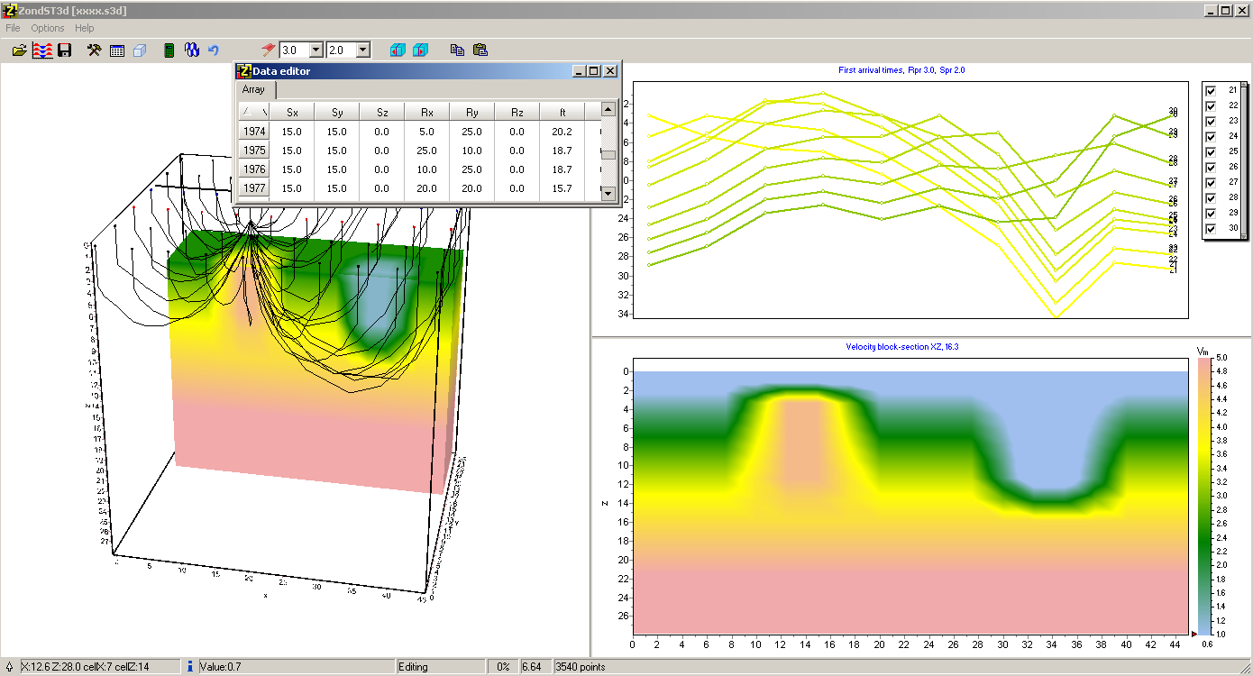Click the red flag toolbar icon
Viewport: 1253px width, 676px height.
[x=268, y=50]
